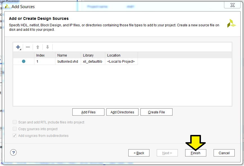Go to previous step with Back button
Screen dimensions: 244x166
click(139, 153)
